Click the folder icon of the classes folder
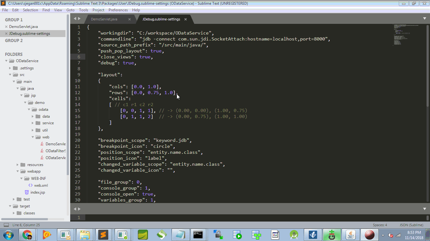The width and height of the screenshot is (430, 241). (19, 213)
